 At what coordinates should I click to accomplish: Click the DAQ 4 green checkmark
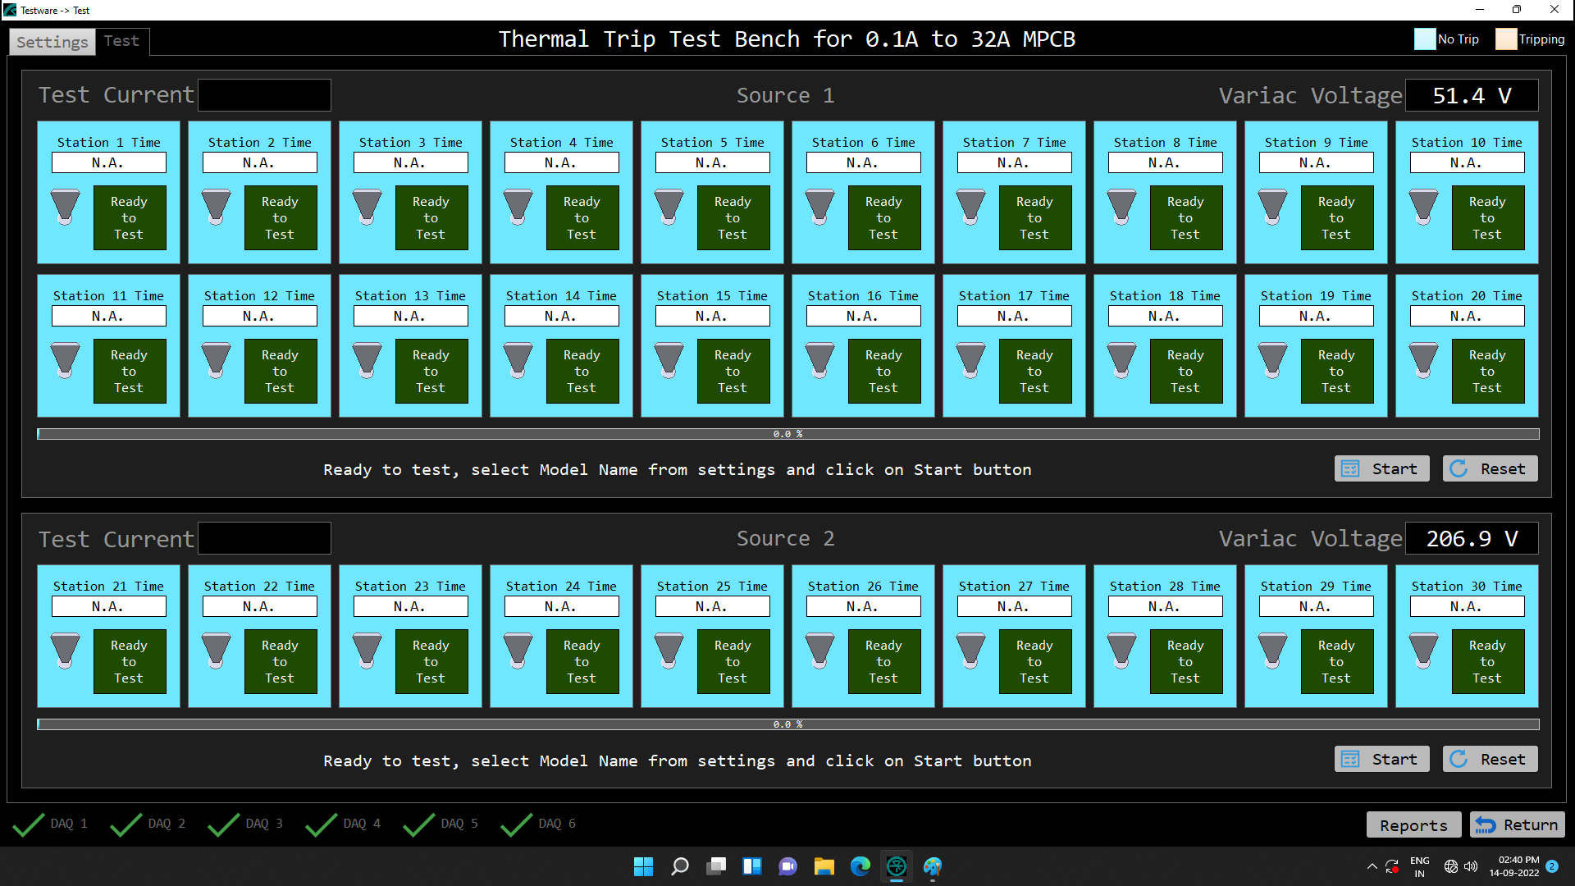point(321,824)
